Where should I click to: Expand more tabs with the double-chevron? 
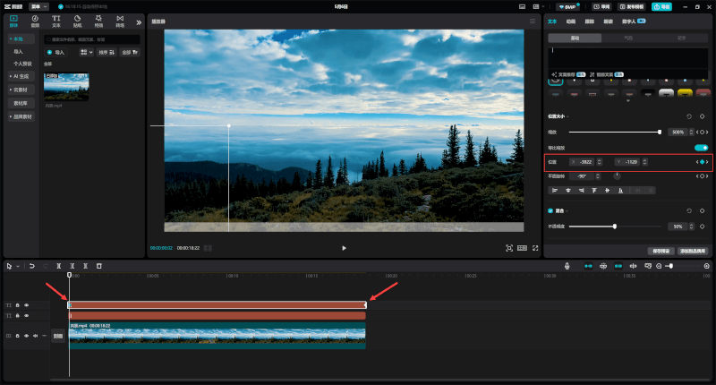(x=139, y=22)
